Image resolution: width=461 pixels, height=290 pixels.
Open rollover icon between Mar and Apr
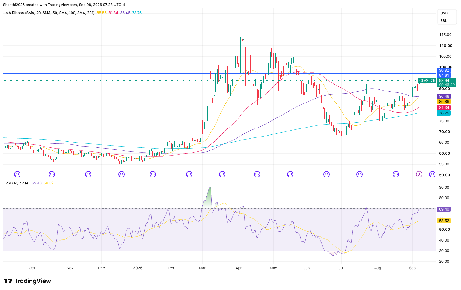click(222, 174)
